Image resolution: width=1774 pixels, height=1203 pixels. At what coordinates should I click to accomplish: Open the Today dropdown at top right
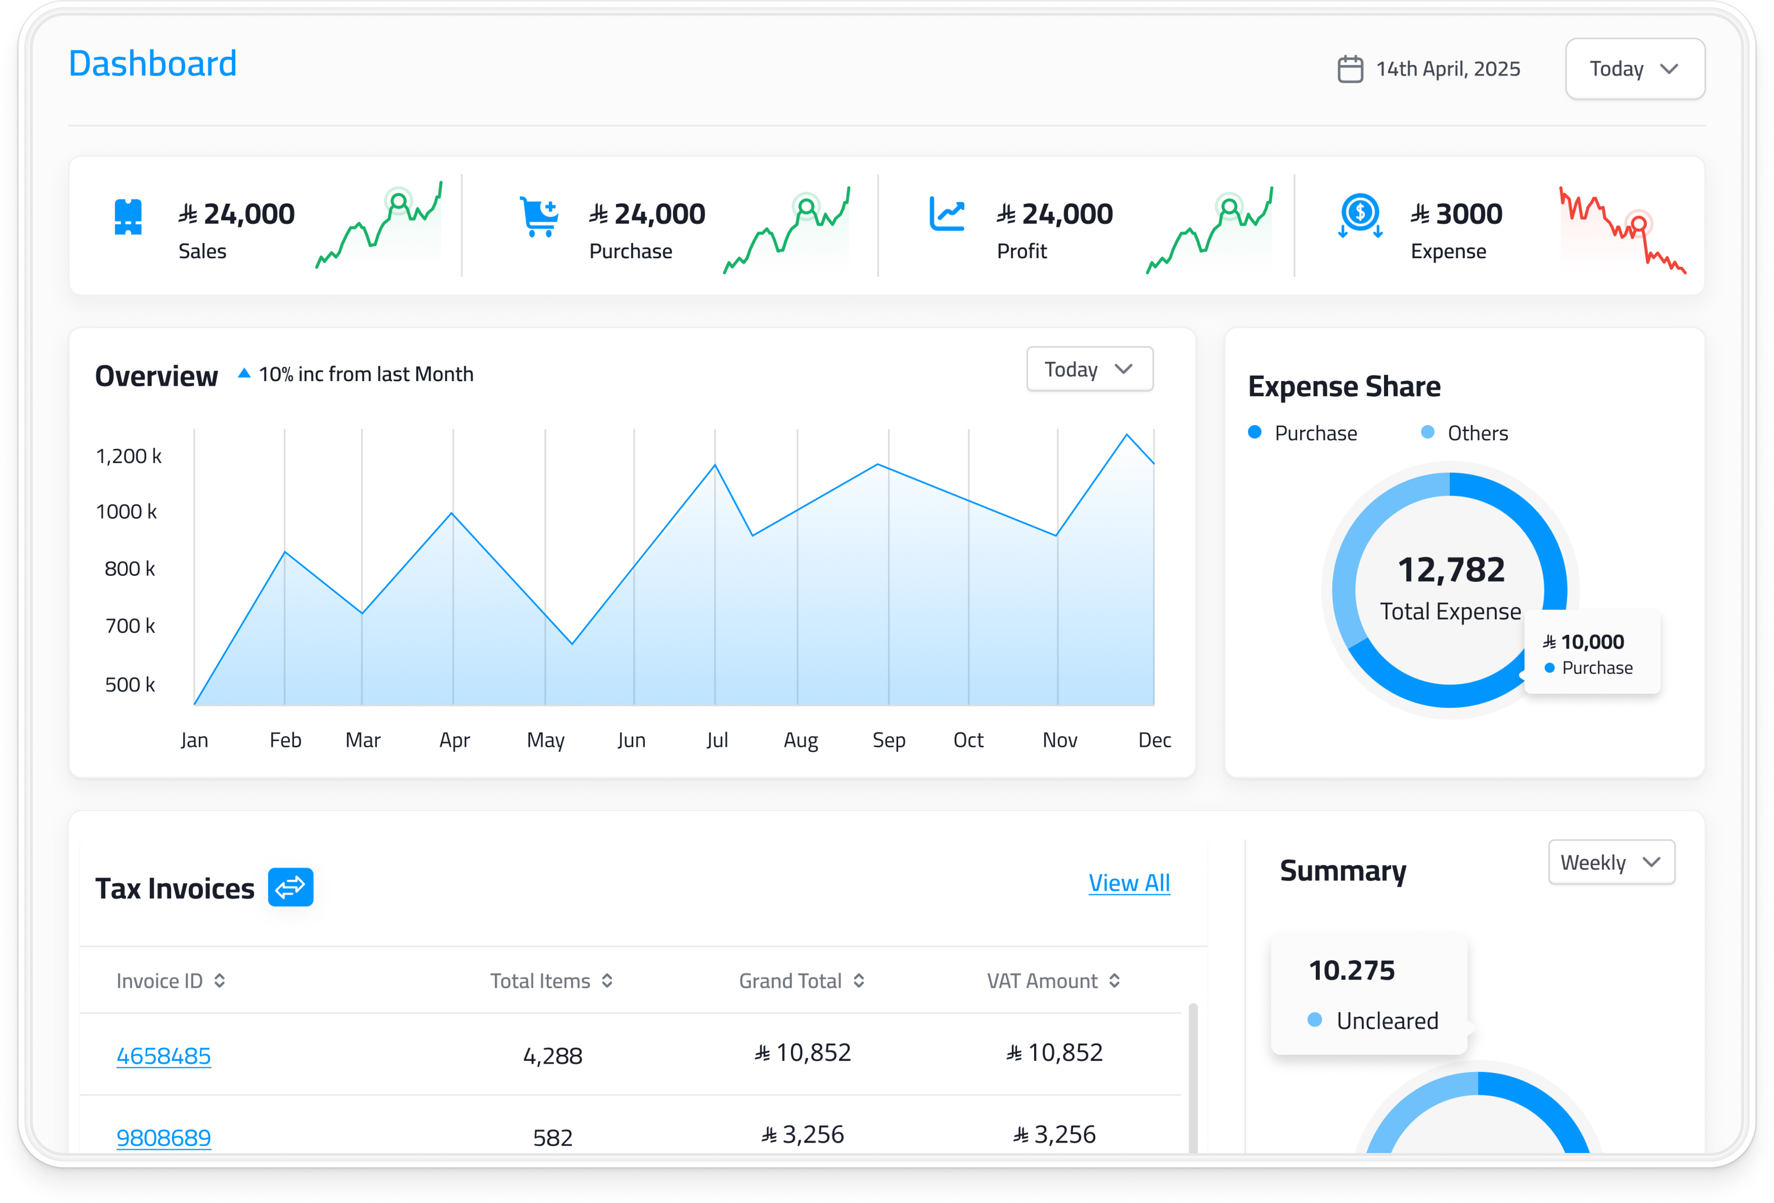pos(1635,69)
